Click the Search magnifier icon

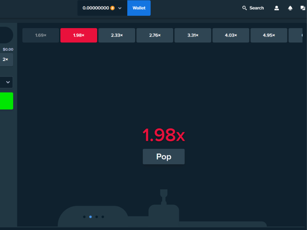click(244, 8)
